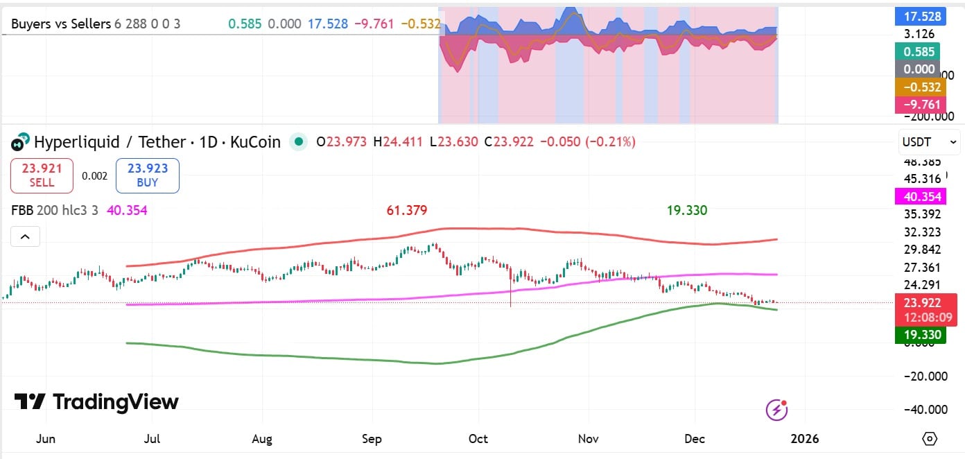Click Dec on the time axis

point(695,439)
